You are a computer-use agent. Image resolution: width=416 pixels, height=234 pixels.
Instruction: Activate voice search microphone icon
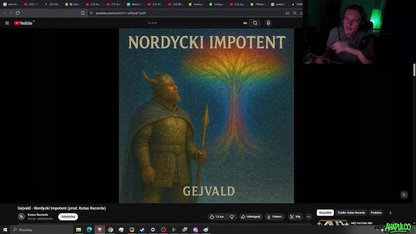coord(268,23)
